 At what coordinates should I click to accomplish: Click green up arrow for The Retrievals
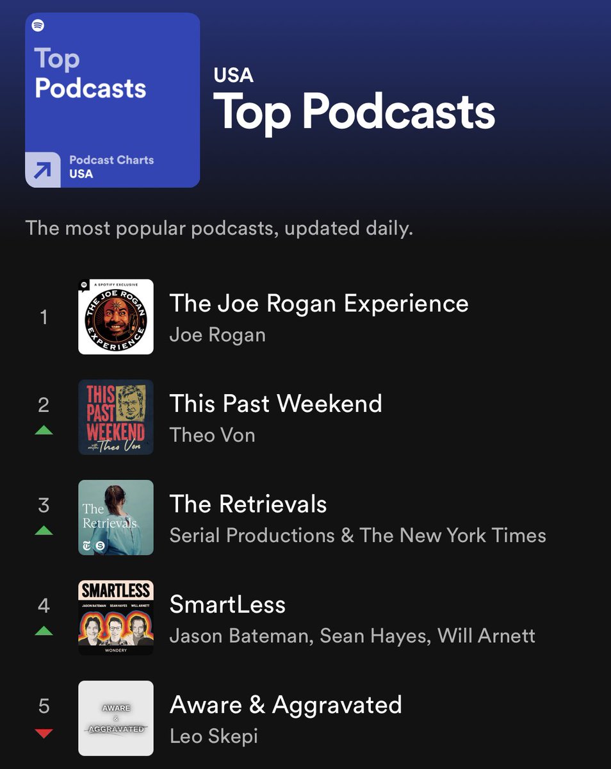pyautogui.click(x=44, y=531)
